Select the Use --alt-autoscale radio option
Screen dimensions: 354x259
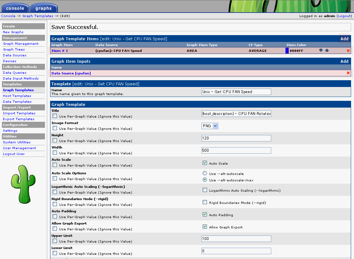point(205,173)
